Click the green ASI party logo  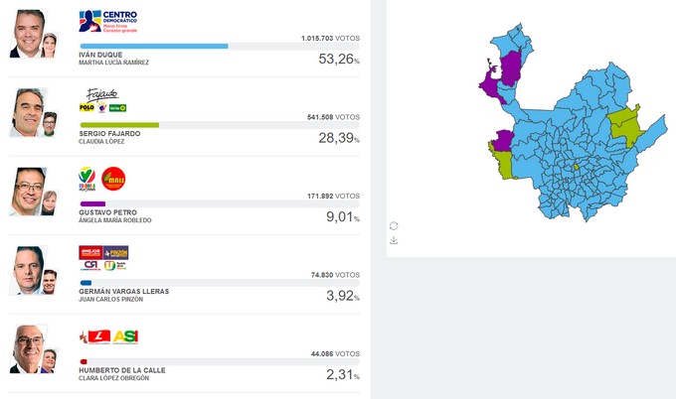click(x=125, y=336)
